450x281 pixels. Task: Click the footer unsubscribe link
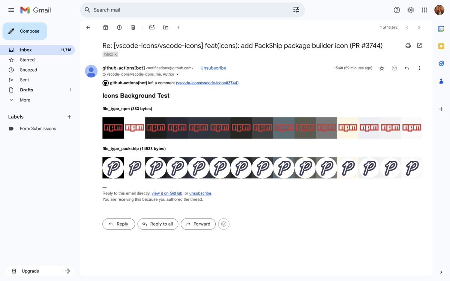pyautogui.click(x=200, y=193)
